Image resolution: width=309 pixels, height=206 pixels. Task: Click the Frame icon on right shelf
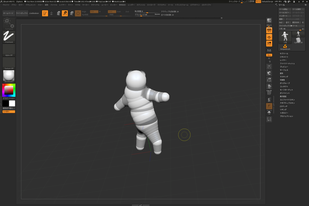point(269,66)
